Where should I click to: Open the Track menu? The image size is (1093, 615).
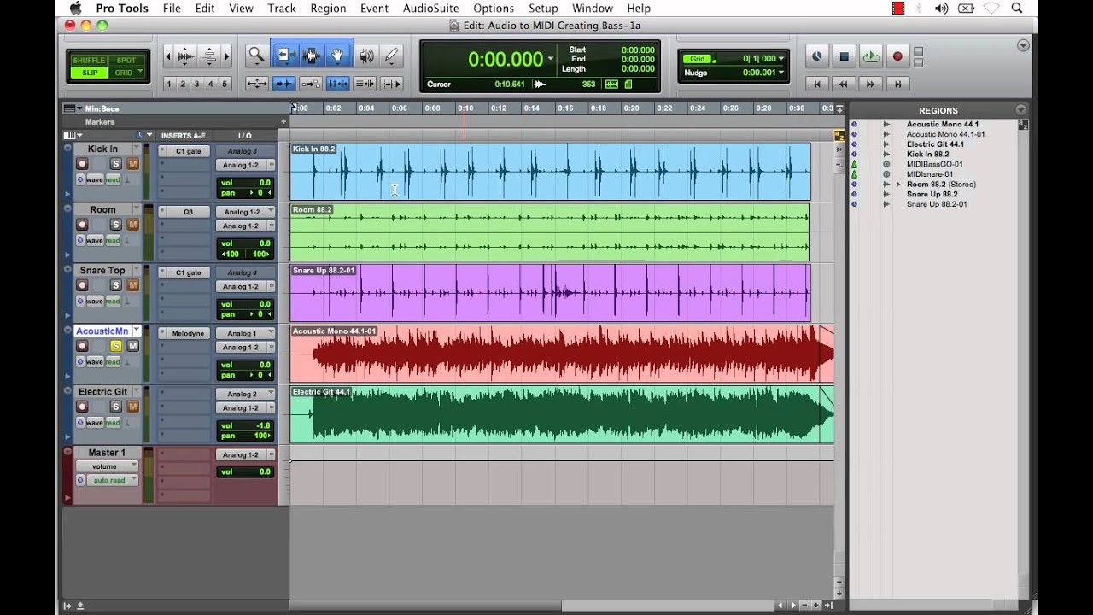click(281, 9)
